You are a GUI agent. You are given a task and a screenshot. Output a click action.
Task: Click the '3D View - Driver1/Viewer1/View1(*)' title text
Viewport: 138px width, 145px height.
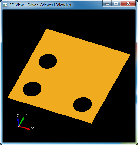[x=40, y=5]
